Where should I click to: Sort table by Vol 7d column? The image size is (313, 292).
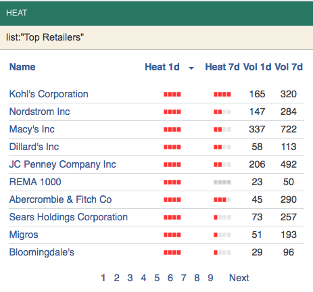(x=289, y=67)
